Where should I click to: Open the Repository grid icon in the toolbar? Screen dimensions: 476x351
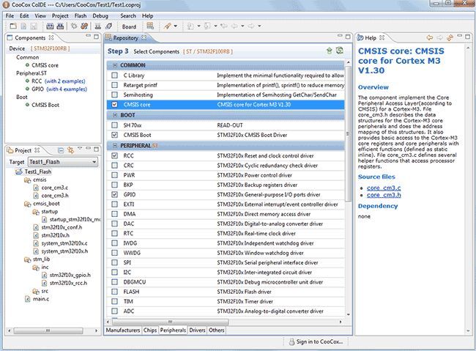point(150,26)
